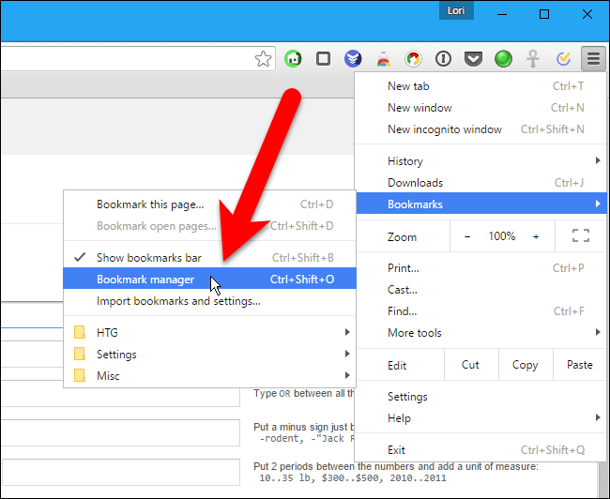Click the 1Password keyhole extension icon

coord(444,59)
